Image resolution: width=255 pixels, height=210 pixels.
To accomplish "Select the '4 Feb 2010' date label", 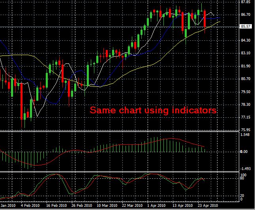I will pyautogui.click(x=30, y=206).
